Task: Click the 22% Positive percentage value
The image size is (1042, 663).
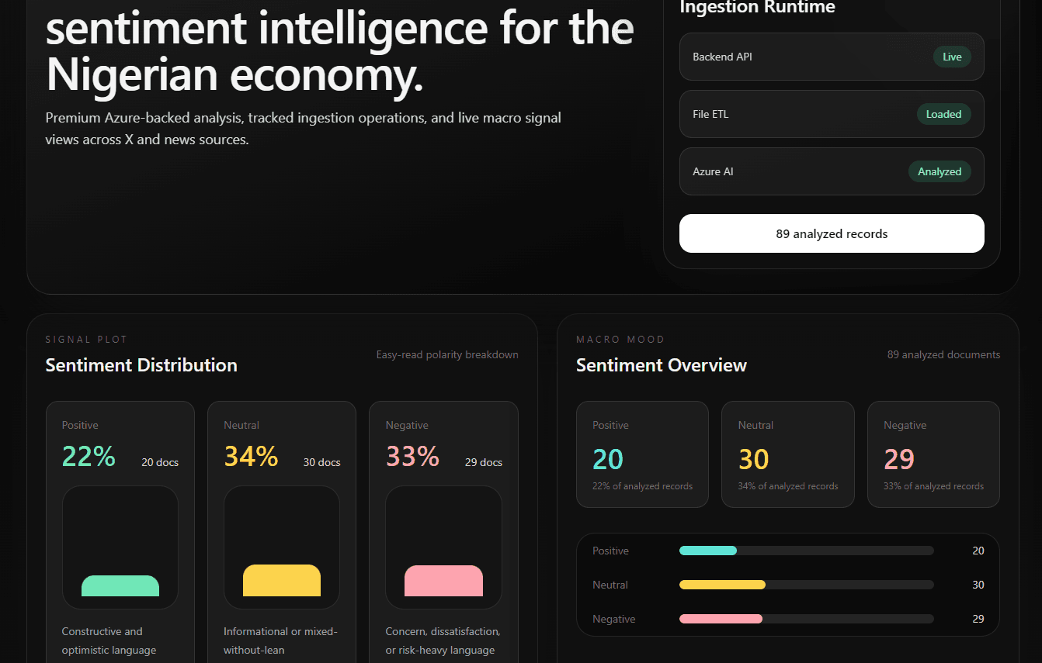Action: [x=89, y=456]
